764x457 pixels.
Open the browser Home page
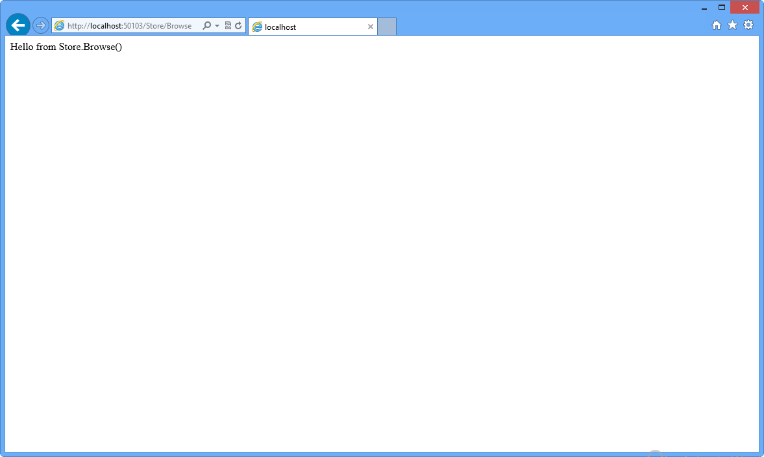[x=716, y=25]
